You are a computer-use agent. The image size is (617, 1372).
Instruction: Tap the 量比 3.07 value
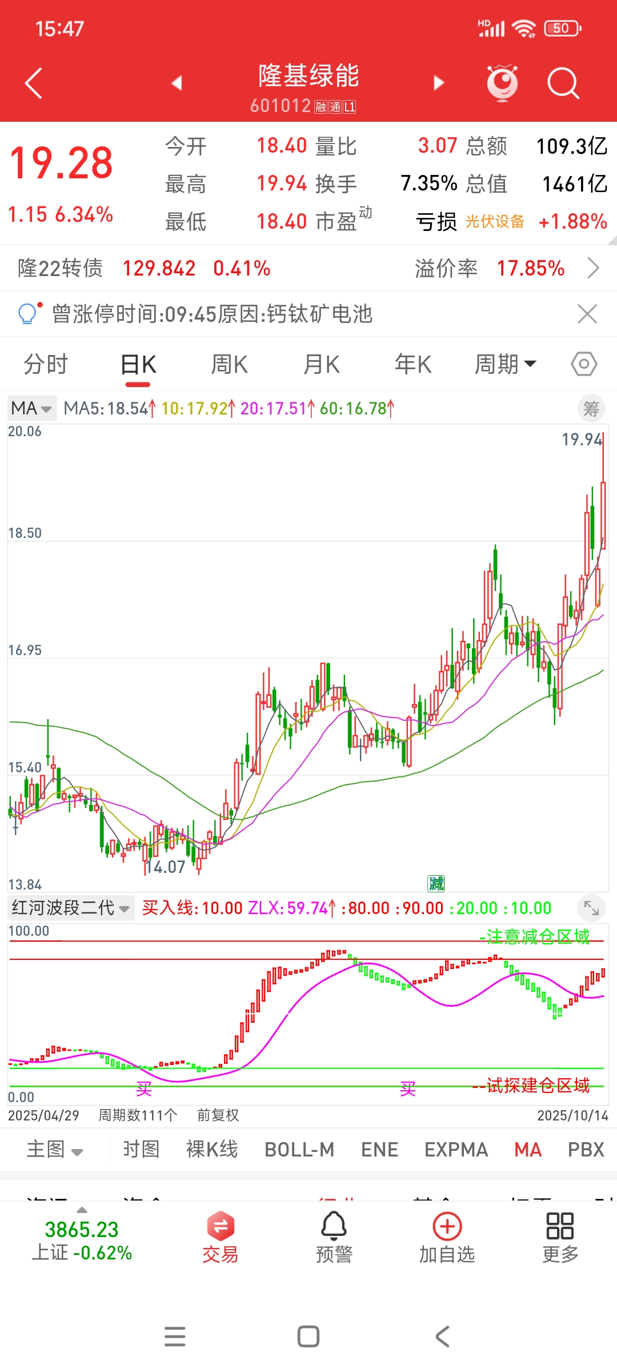(x=438, y=146)
